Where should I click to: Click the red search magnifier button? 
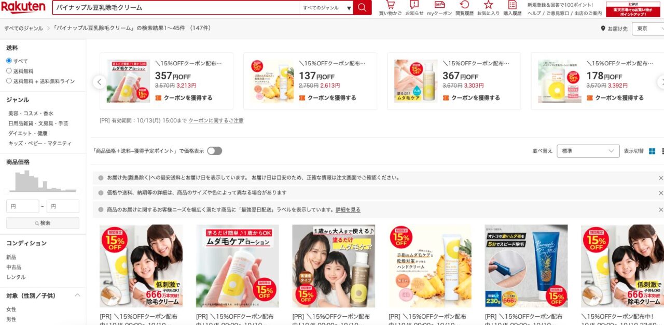click(x=362, y=8)
